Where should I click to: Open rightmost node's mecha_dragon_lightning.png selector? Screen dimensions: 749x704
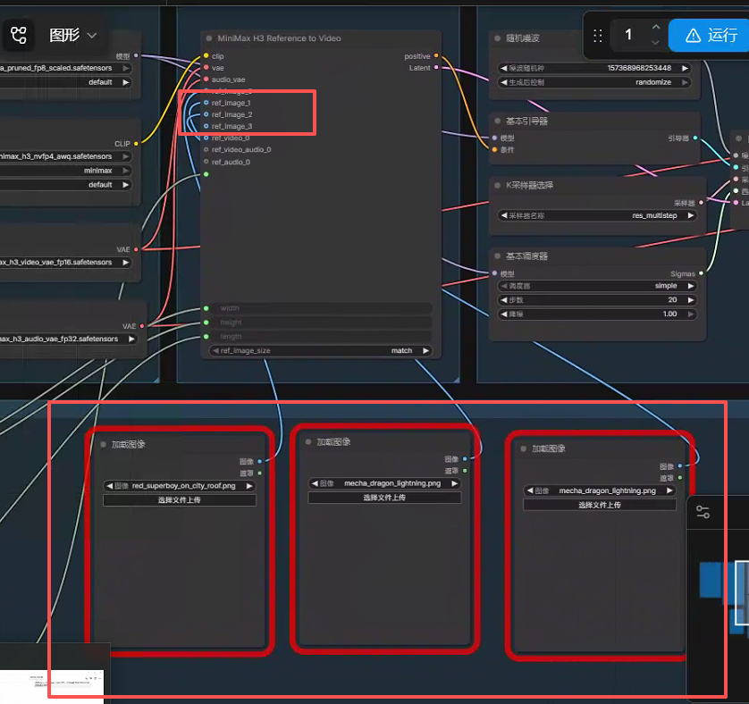[x=600, y=491]
